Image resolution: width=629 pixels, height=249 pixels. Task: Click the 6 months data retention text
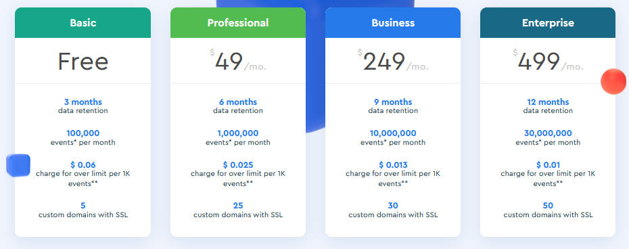click(238, 106)
